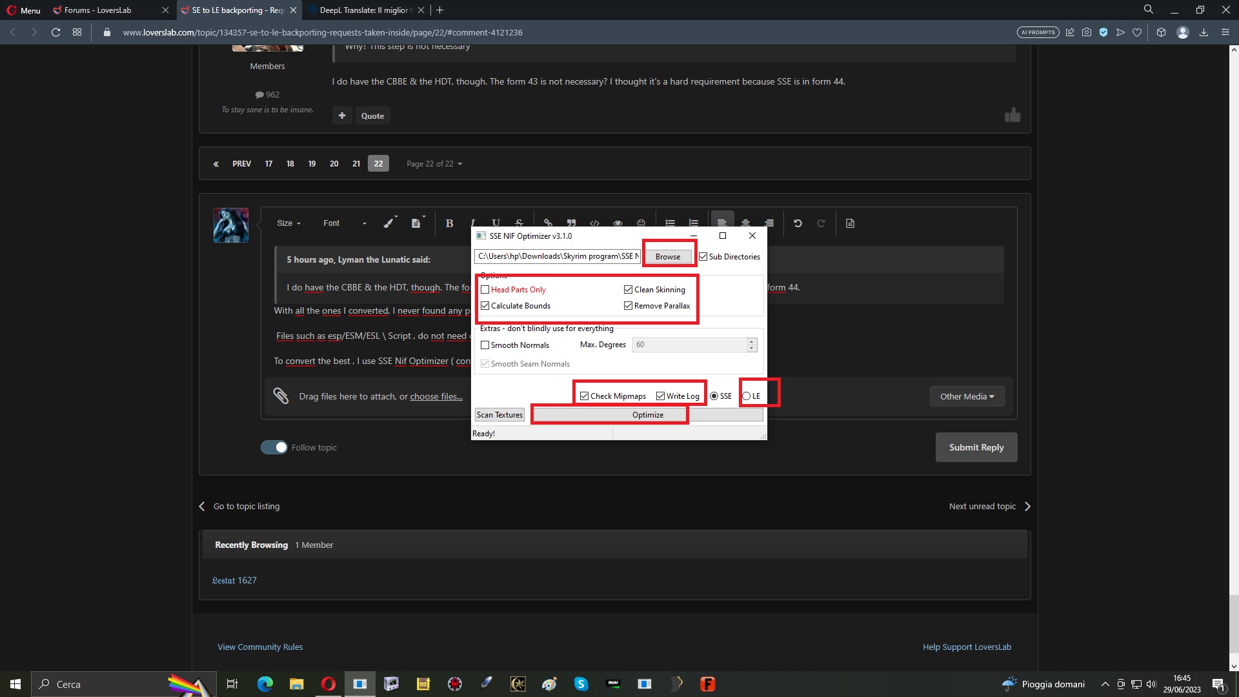
Task: Click the browser address bar
Action: tap(555, 32)
